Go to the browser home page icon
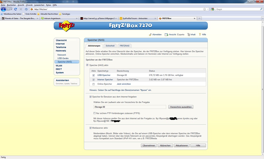The height and width of the screenshot is (159, 264). [x=26, y=9]
